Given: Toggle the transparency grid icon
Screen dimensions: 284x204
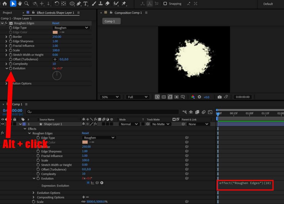Looking at the screenshot, I should 164,97.
